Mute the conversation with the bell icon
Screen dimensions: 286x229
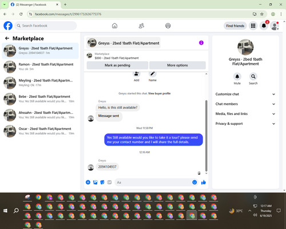point(237,77)
